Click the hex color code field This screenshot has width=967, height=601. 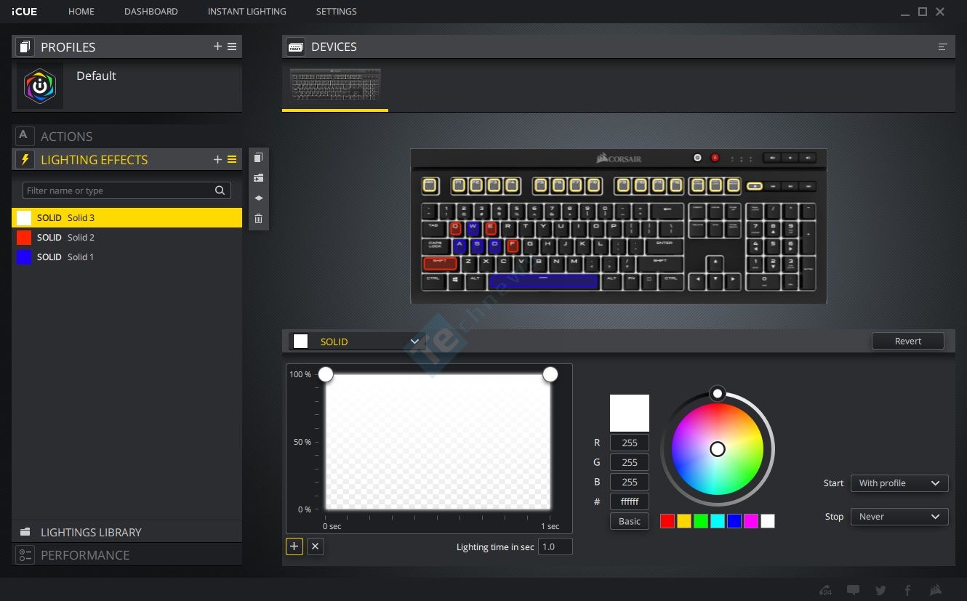pyautogui.click(x=630, y=501)
